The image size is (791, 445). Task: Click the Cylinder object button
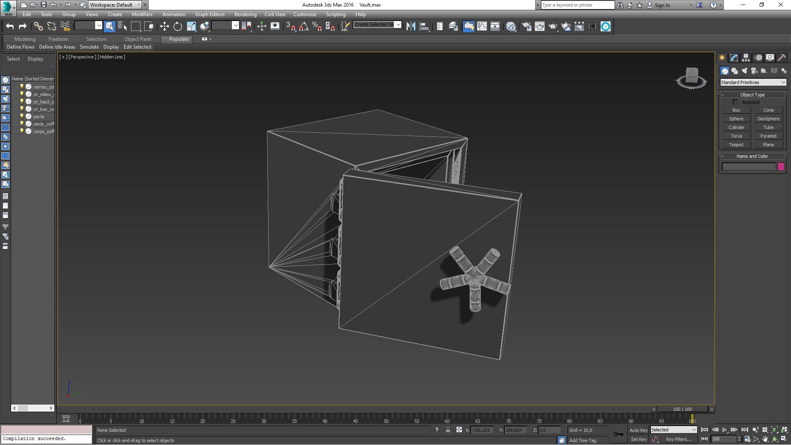point(736,127)
